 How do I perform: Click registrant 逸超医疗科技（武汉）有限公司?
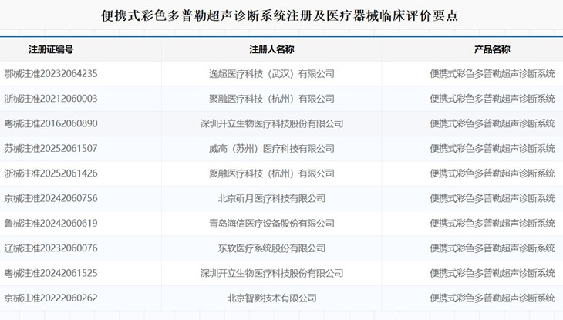[271, 73]
